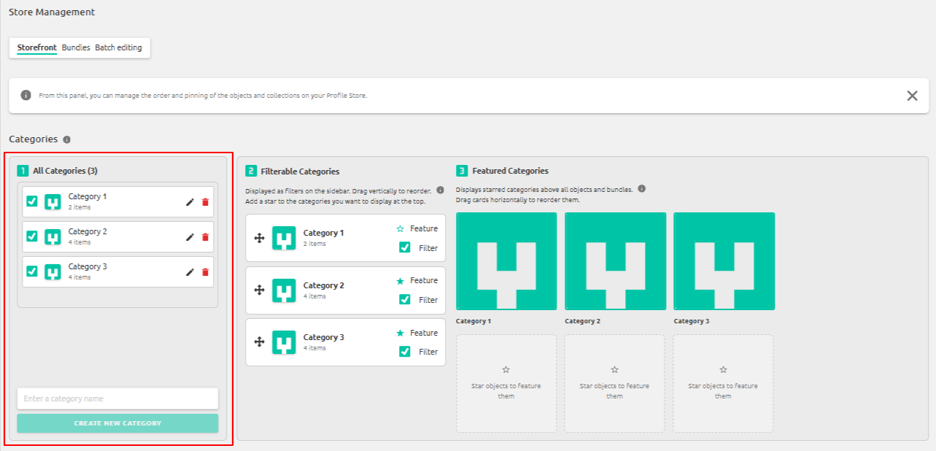The width and height of the screenshot is (936, 451).
Task: Close the Profile Store info banner
Action: click(912, 96)
